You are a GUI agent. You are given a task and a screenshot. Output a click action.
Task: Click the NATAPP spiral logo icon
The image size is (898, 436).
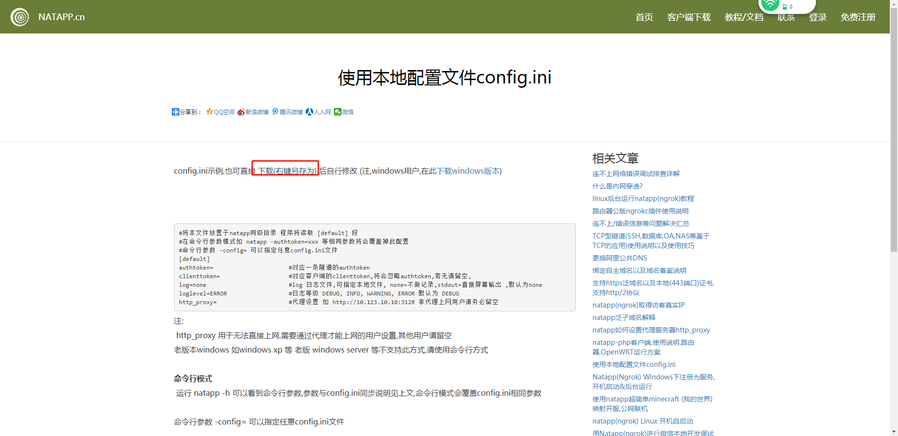click(x=20, y=17)
